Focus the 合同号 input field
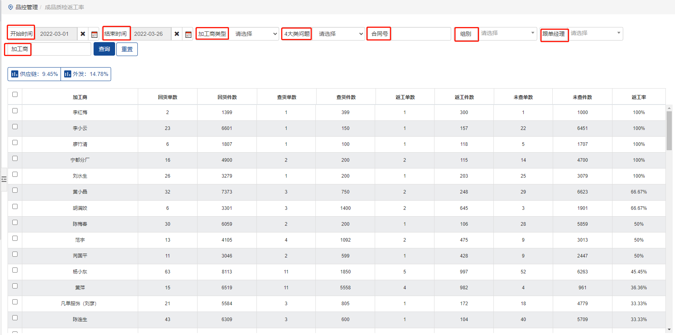 pos(421,34)
